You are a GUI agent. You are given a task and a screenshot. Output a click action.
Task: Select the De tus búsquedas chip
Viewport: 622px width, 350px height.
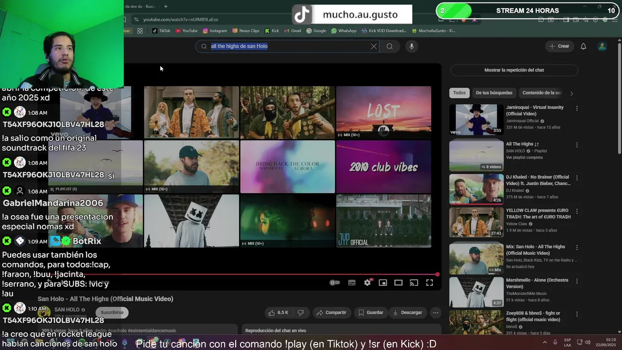pos(494,93)
